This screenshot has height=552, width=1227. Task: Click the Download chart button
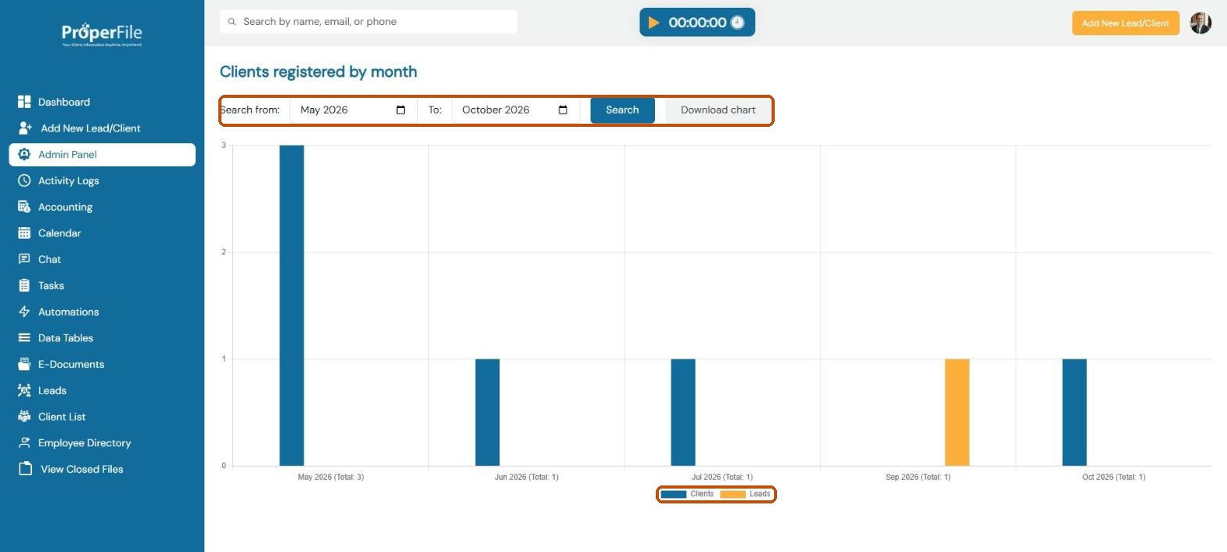tap(718, 110)
